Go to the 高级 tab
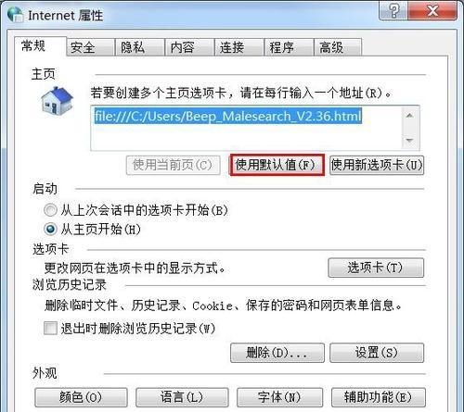The width and height of the screenshot is (464, 412). tap(338, 47)
